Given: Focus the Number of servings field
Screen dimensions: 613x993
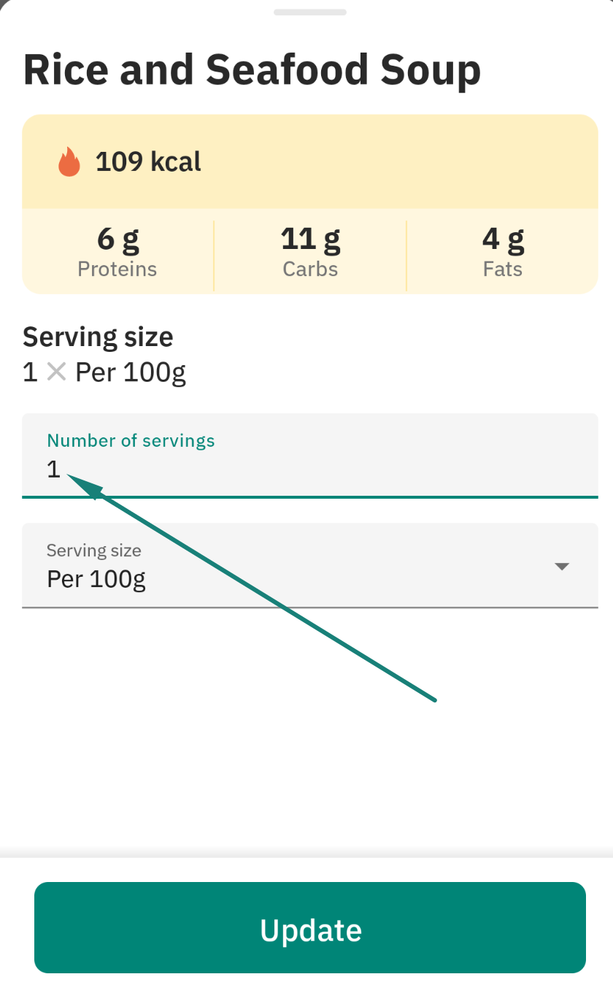Looking at the screenshot, I should point(310,456).
